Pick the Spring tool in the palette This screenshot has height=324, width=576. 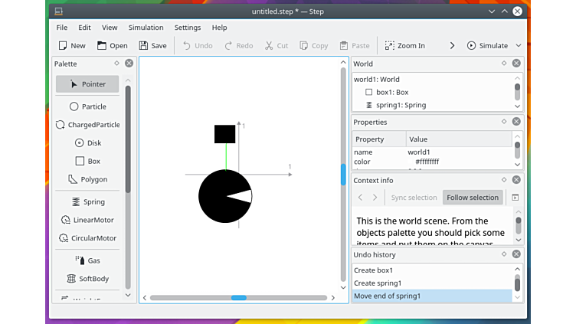87,202
